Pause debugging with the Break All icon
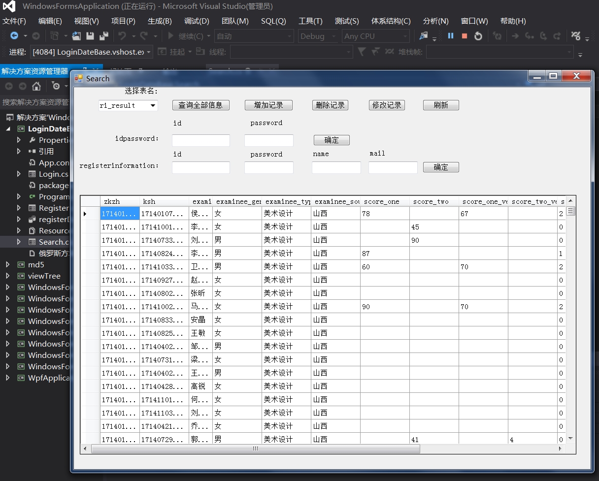 pos(450,36)
